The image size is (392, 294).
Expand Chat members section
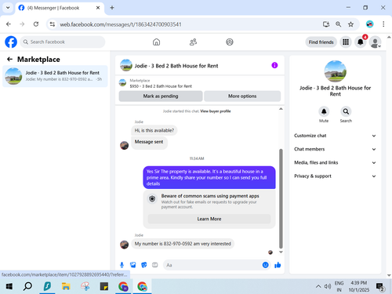click(336, 149)
